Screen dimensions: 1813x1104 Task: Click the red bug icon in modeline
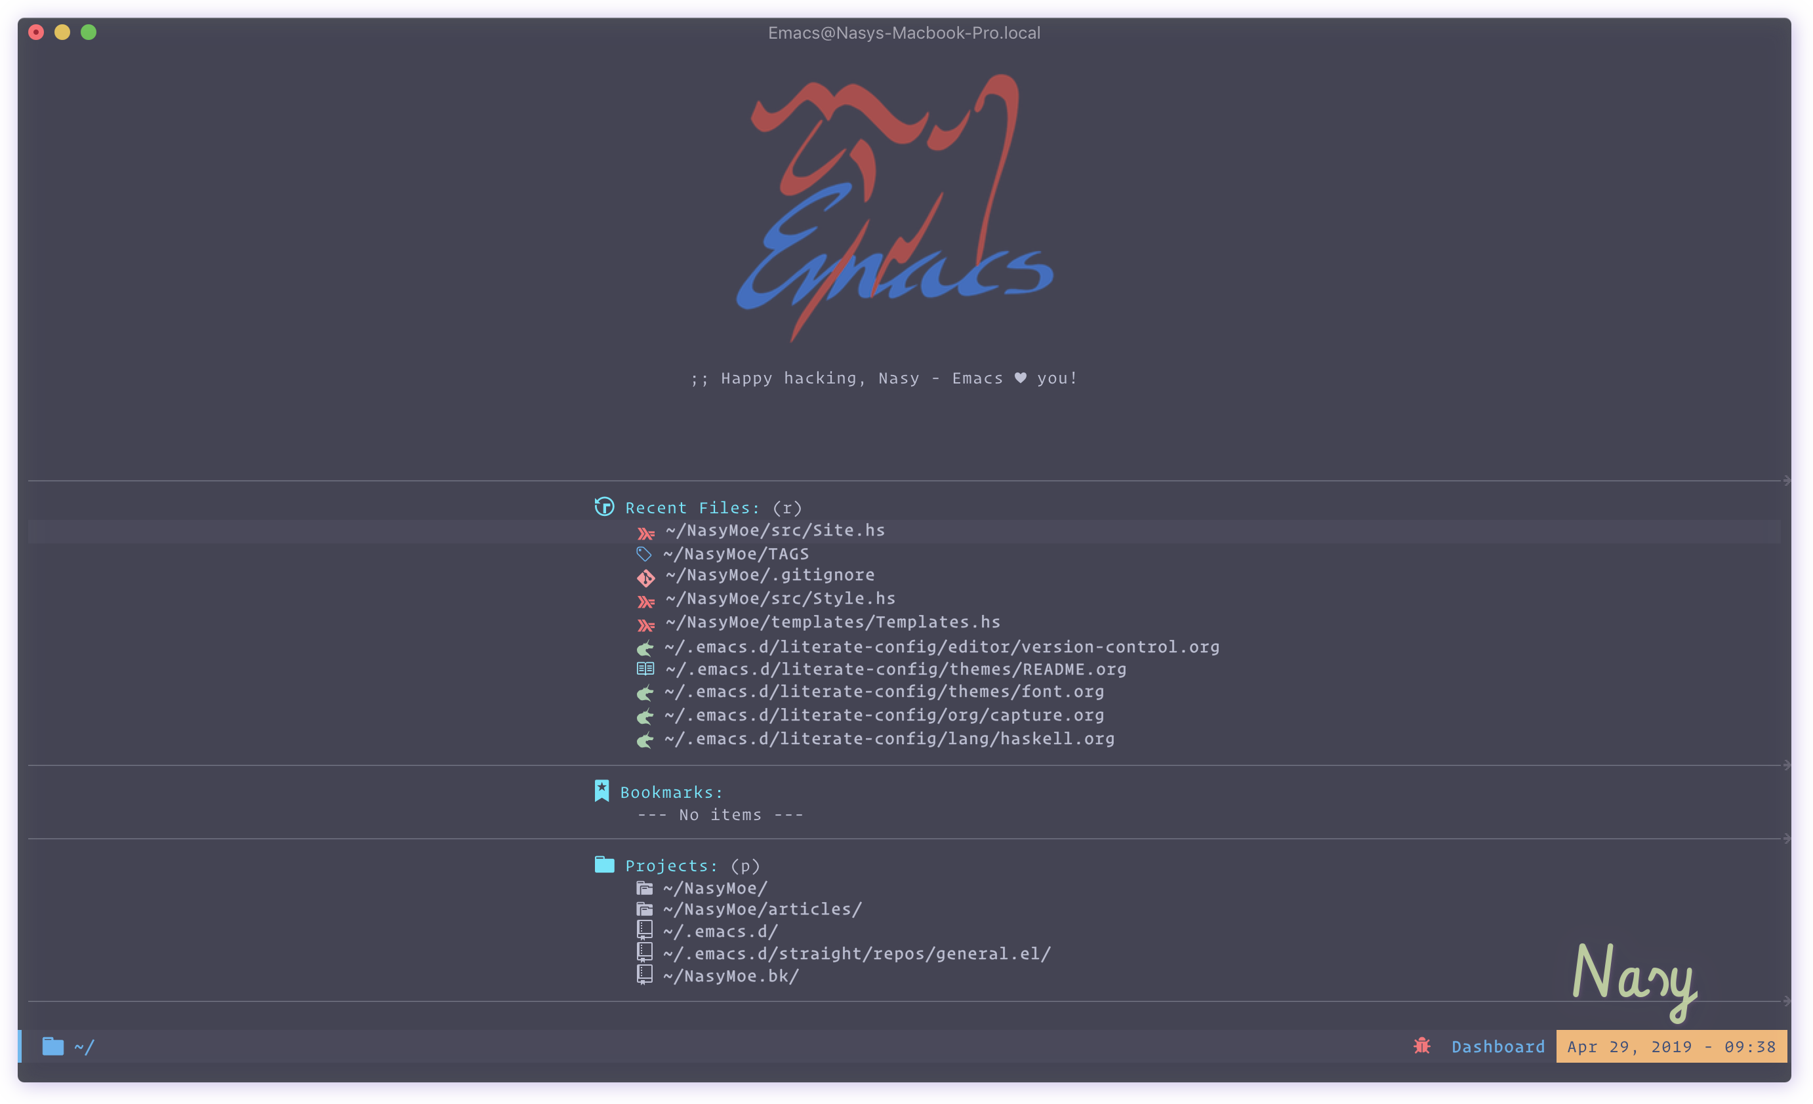pyautogui.click(x=1421, y=1045)
